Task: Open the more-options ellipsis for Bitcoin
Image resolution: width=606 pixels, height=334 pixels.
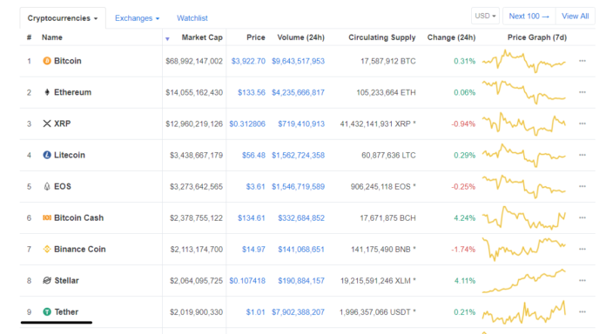Action: click(x=582, y=61)
